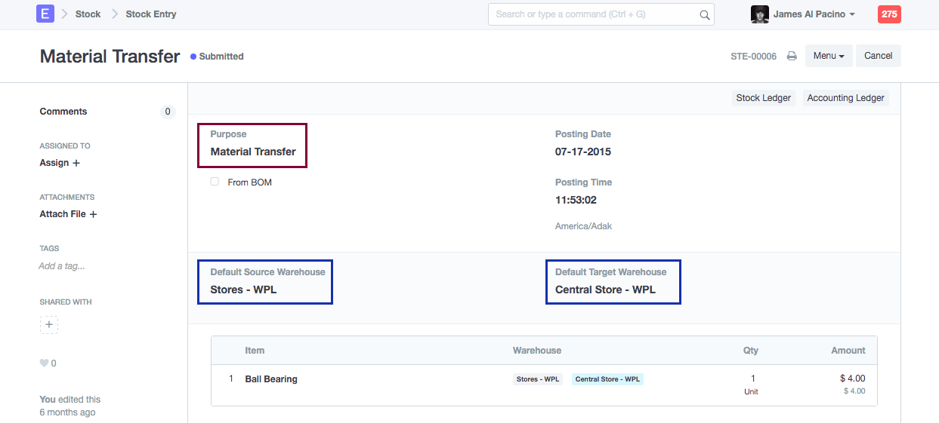Click the plus icon under Shared With
The height and width of the screenshot is (423, 939).
(x=49, y=325)
